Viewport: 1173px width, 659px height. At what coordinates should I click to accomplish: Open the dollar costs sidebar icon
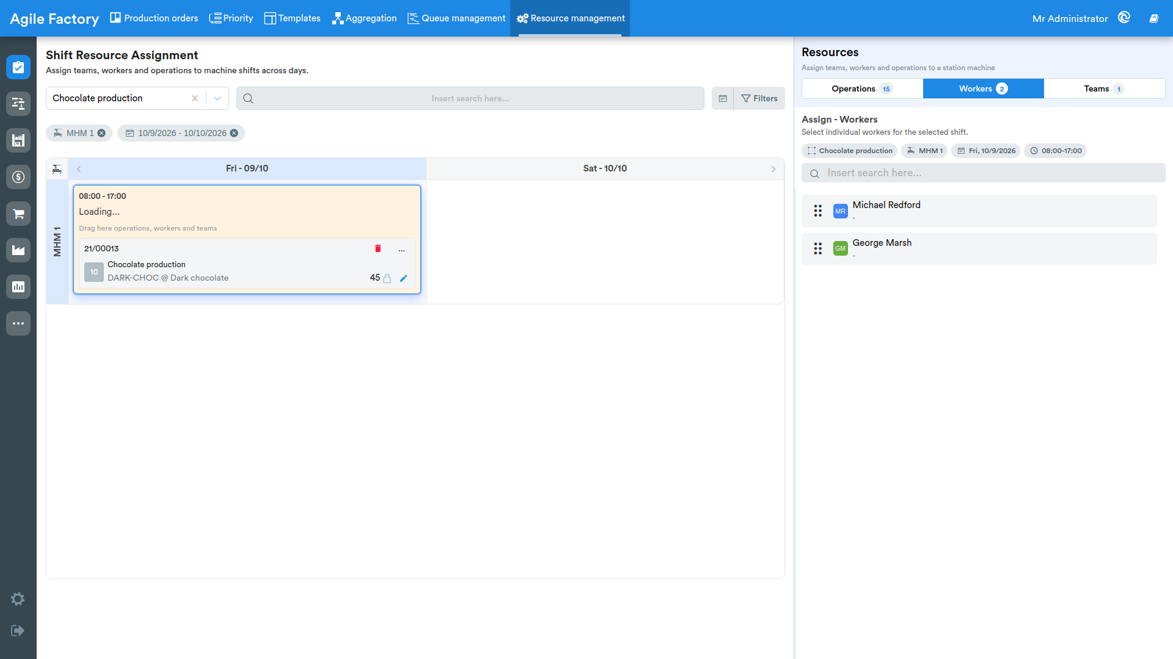pyautogui.click(x=18, y=177)
